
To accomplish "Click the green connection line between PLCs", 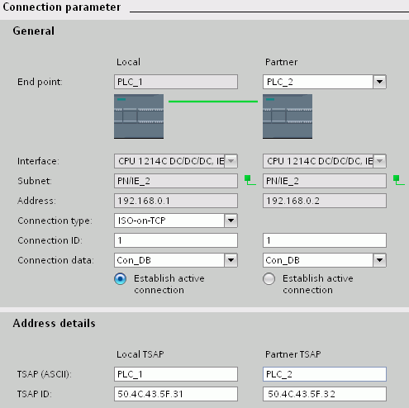I will 213,102.
